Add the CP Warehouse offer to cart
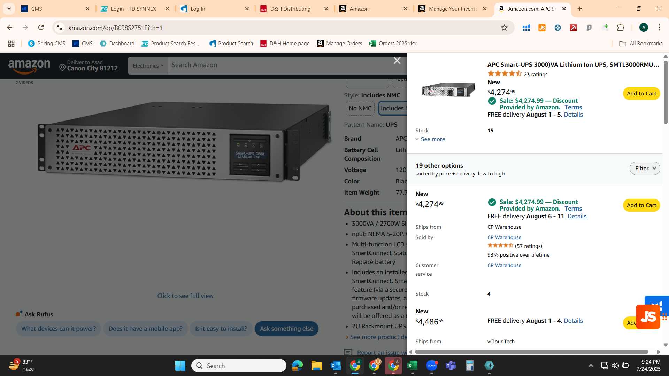The width and height of the screenshot is (669, 376). [x=641, y=205]
